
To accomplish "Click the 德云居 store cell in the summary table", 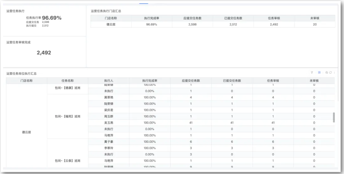I will 111,25.
